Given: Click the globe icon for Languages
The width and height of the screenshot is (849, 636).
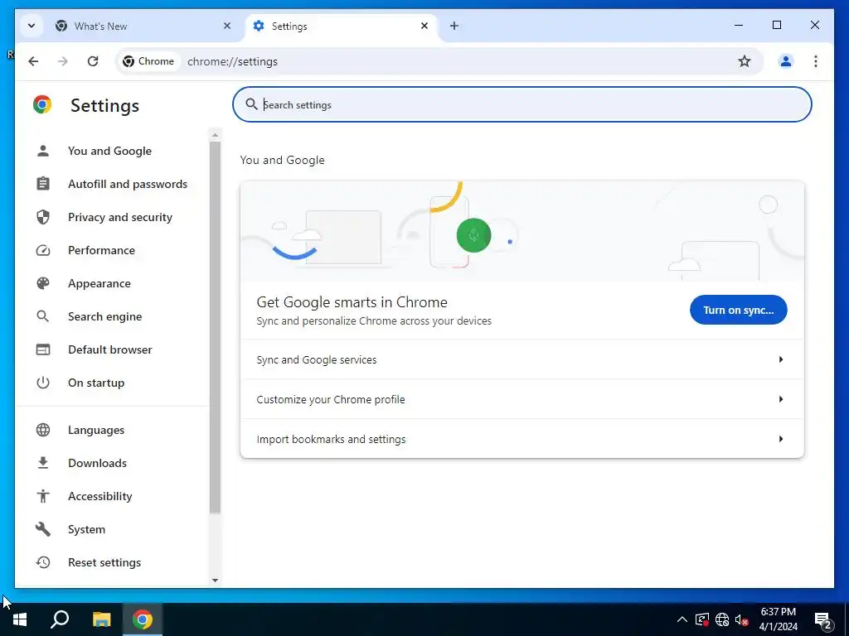Looking at the screenshot, I should point(43,430).
